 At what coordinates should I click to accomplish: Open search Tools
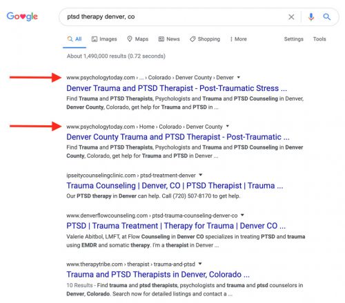pyautogui.click(x=319, y=39)
